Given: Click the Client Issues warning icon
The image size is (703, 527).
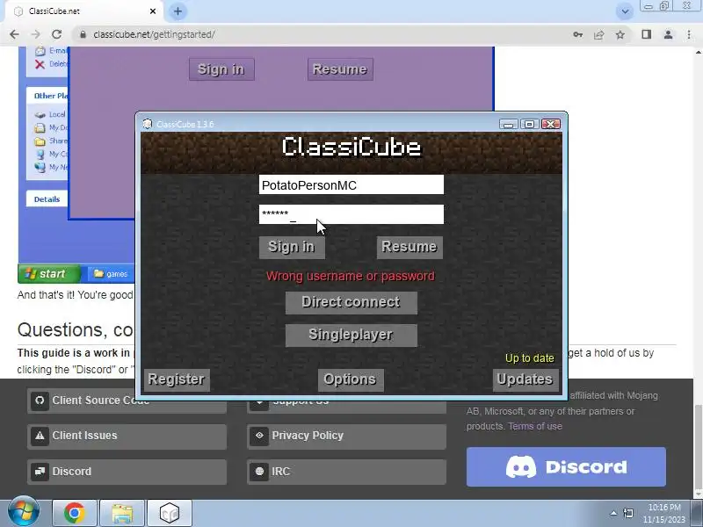Looking at the screenshot, I should (x=40, y=436).
